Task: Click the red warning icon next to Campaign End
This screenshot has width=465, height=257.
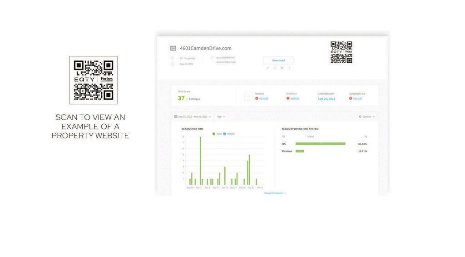Action: pyautogui.click(x=351, y=98)
